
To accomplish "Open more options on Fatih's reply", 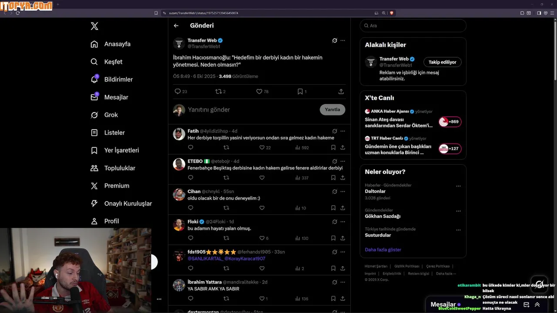I will pos(343,131).
